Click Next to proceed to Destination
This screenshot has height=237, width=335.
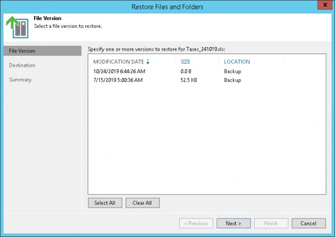[233, 223]
